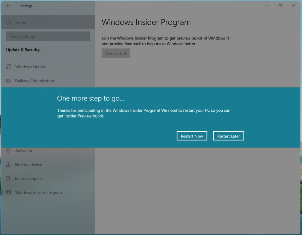Click the Home house icon
Image resolution: width=302 pixels, height=235 pixels.
point(9,22)
